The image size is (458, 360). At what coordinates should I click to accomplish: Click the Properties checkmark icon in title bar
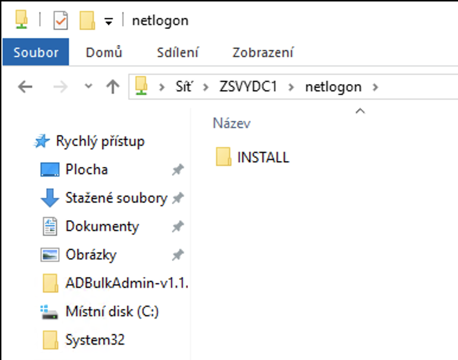pyautogui.click(x=61, y=21)
